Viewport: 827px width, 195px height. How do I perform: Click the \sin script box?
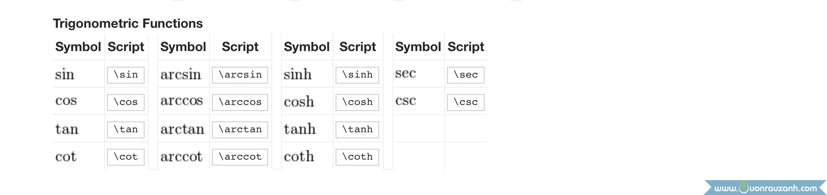coord(126,75)
